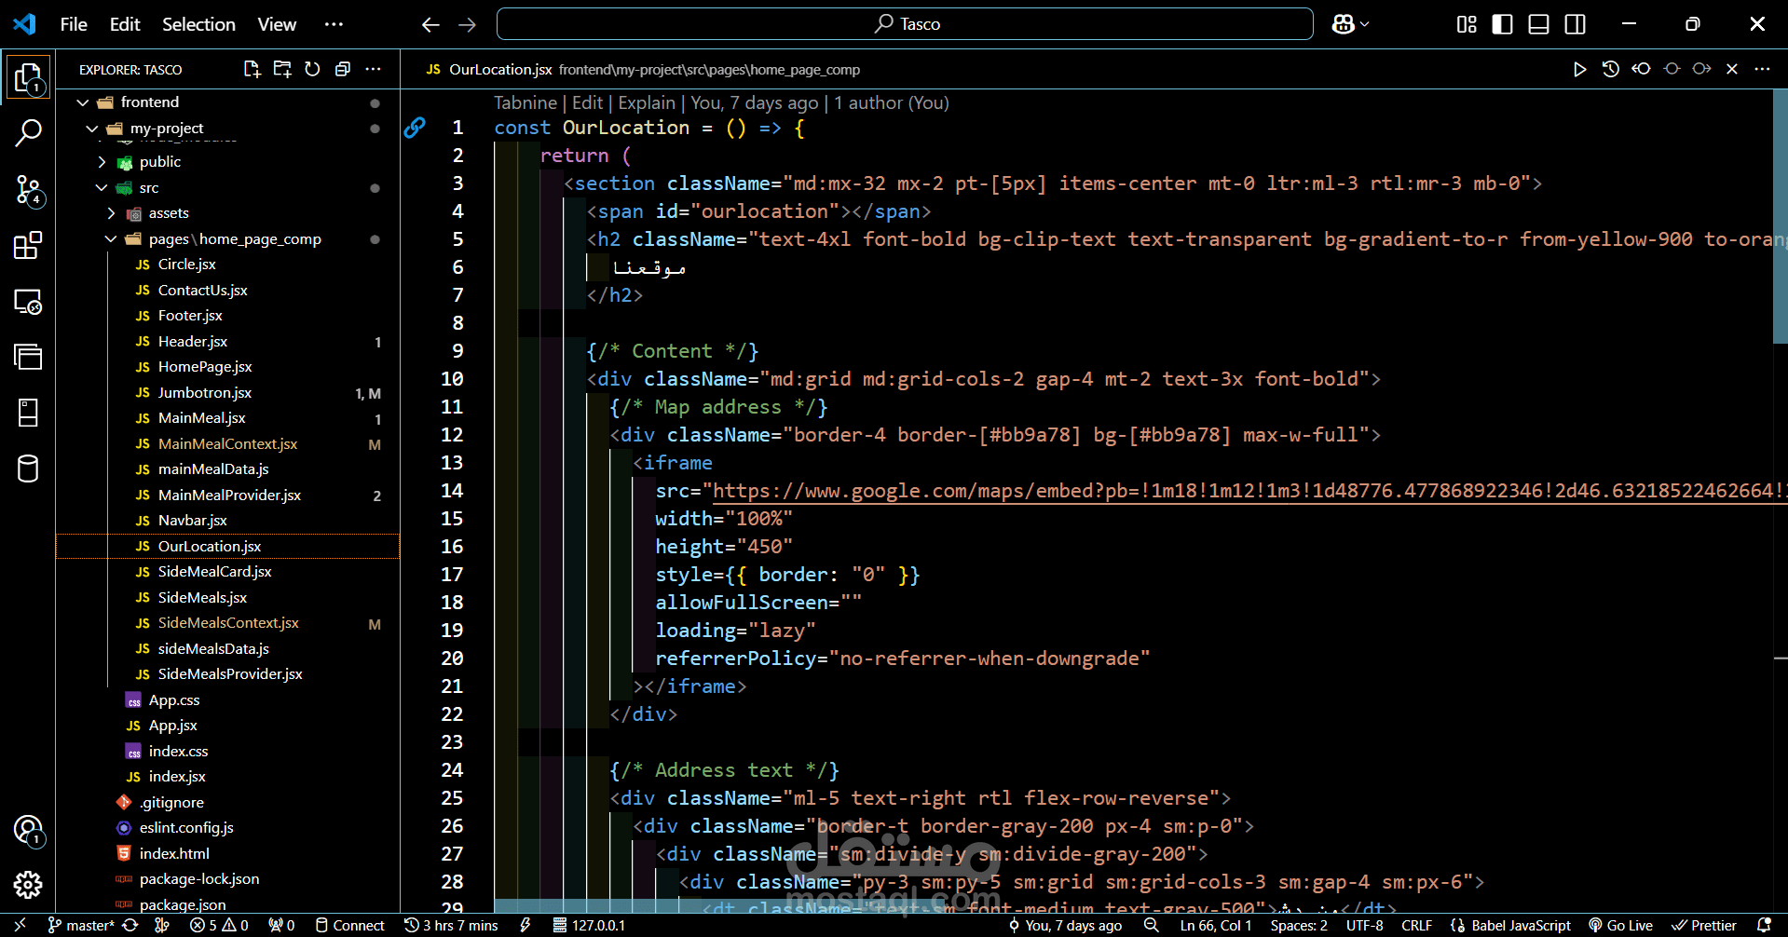Image resolution: width=1788 pixels, height=937 pixels.
Task: Open the Search view in activity bar
Action: 28,133
